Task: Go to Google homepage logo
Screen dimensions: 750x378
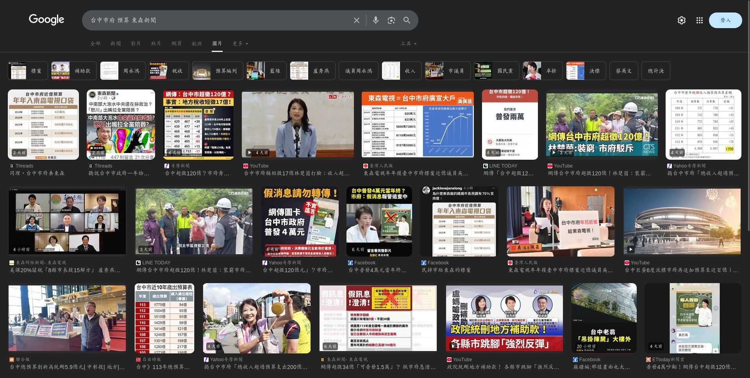Action: 46,20
